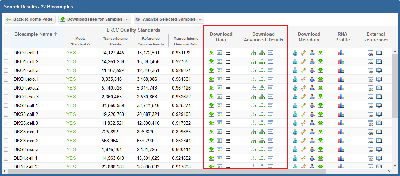Select the DKS8.exo.3 row checkbox
This screenshot has width=400, height=176.
(6, 149)
